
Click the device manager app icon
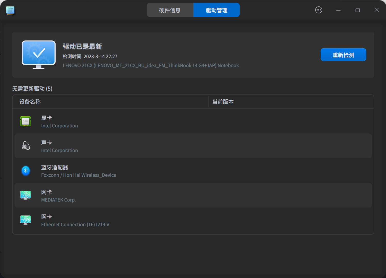10,10
